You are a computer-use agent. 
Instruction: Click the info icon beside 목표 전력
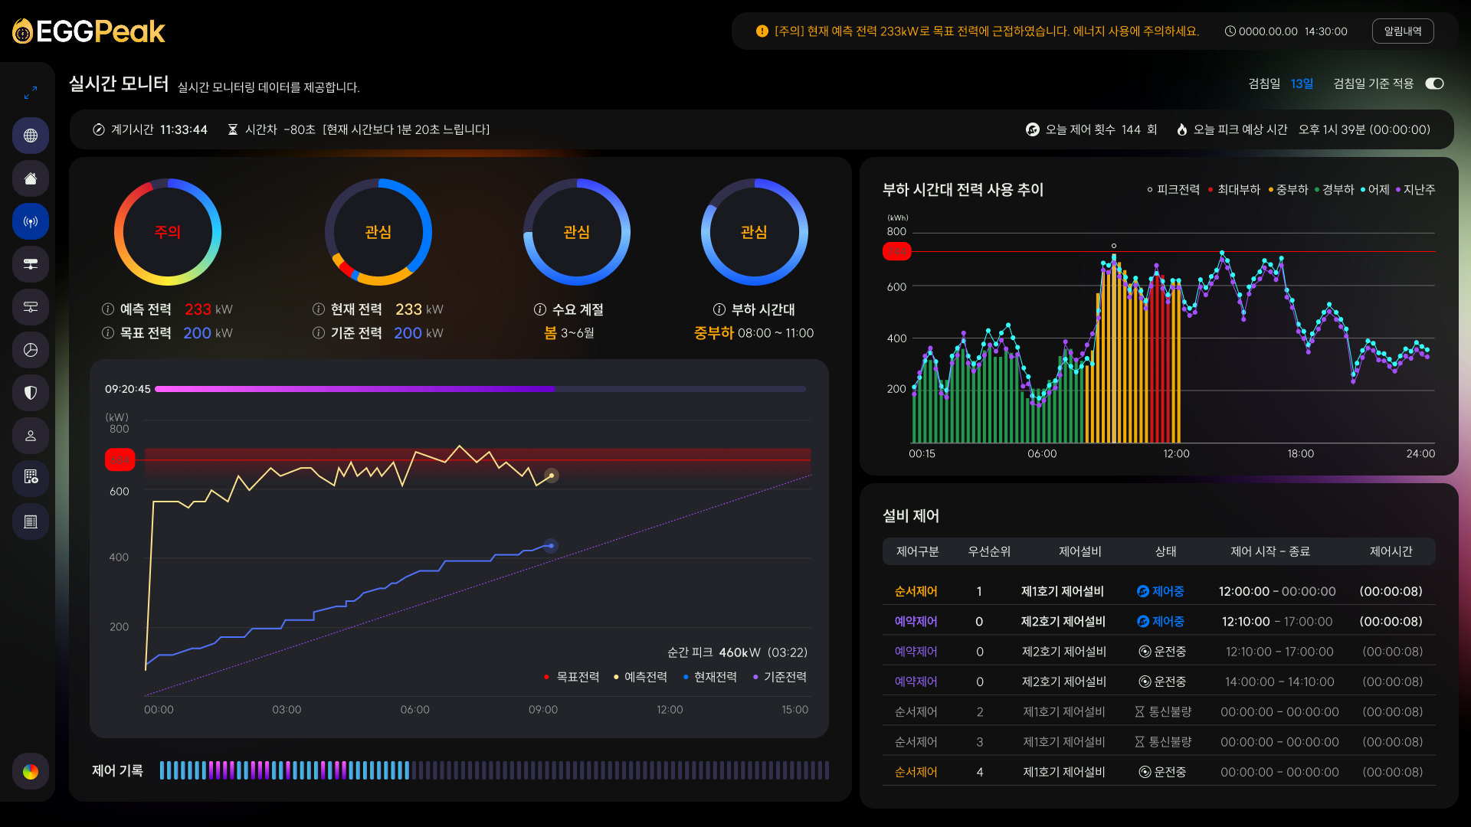click(x=108, y=333)
